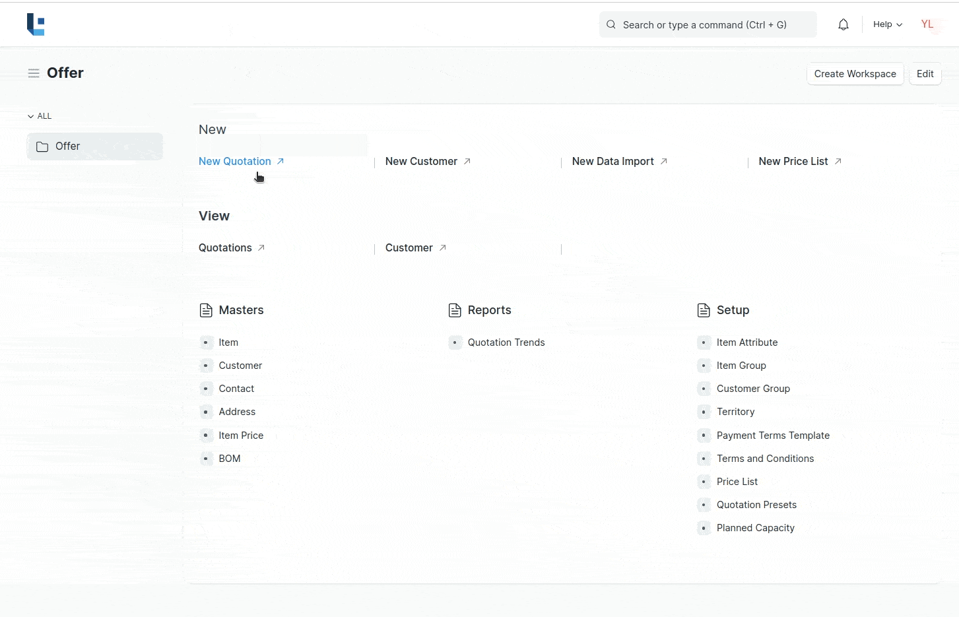Open the Quotation Trends report
959x617 pixels.
506,342
